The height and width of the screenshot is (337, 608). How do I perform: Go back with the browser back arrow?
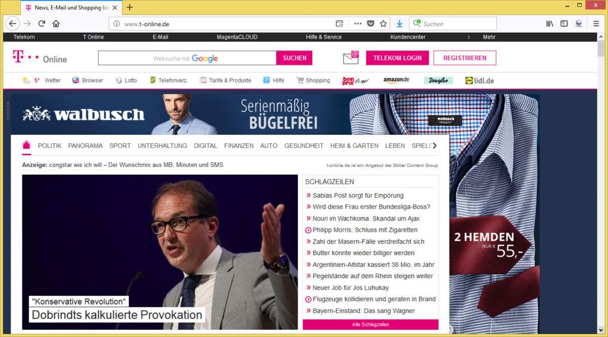coord(12,24)
